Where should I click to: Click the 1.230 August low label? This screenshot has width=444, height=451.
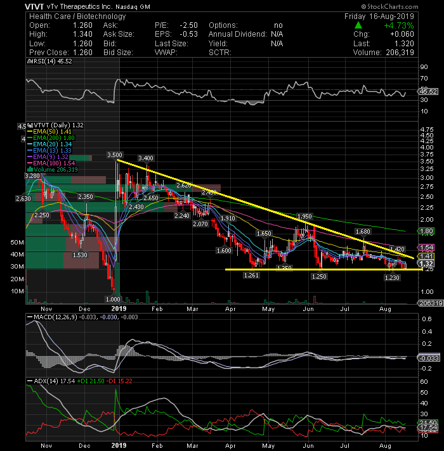[x=392, y=277]
